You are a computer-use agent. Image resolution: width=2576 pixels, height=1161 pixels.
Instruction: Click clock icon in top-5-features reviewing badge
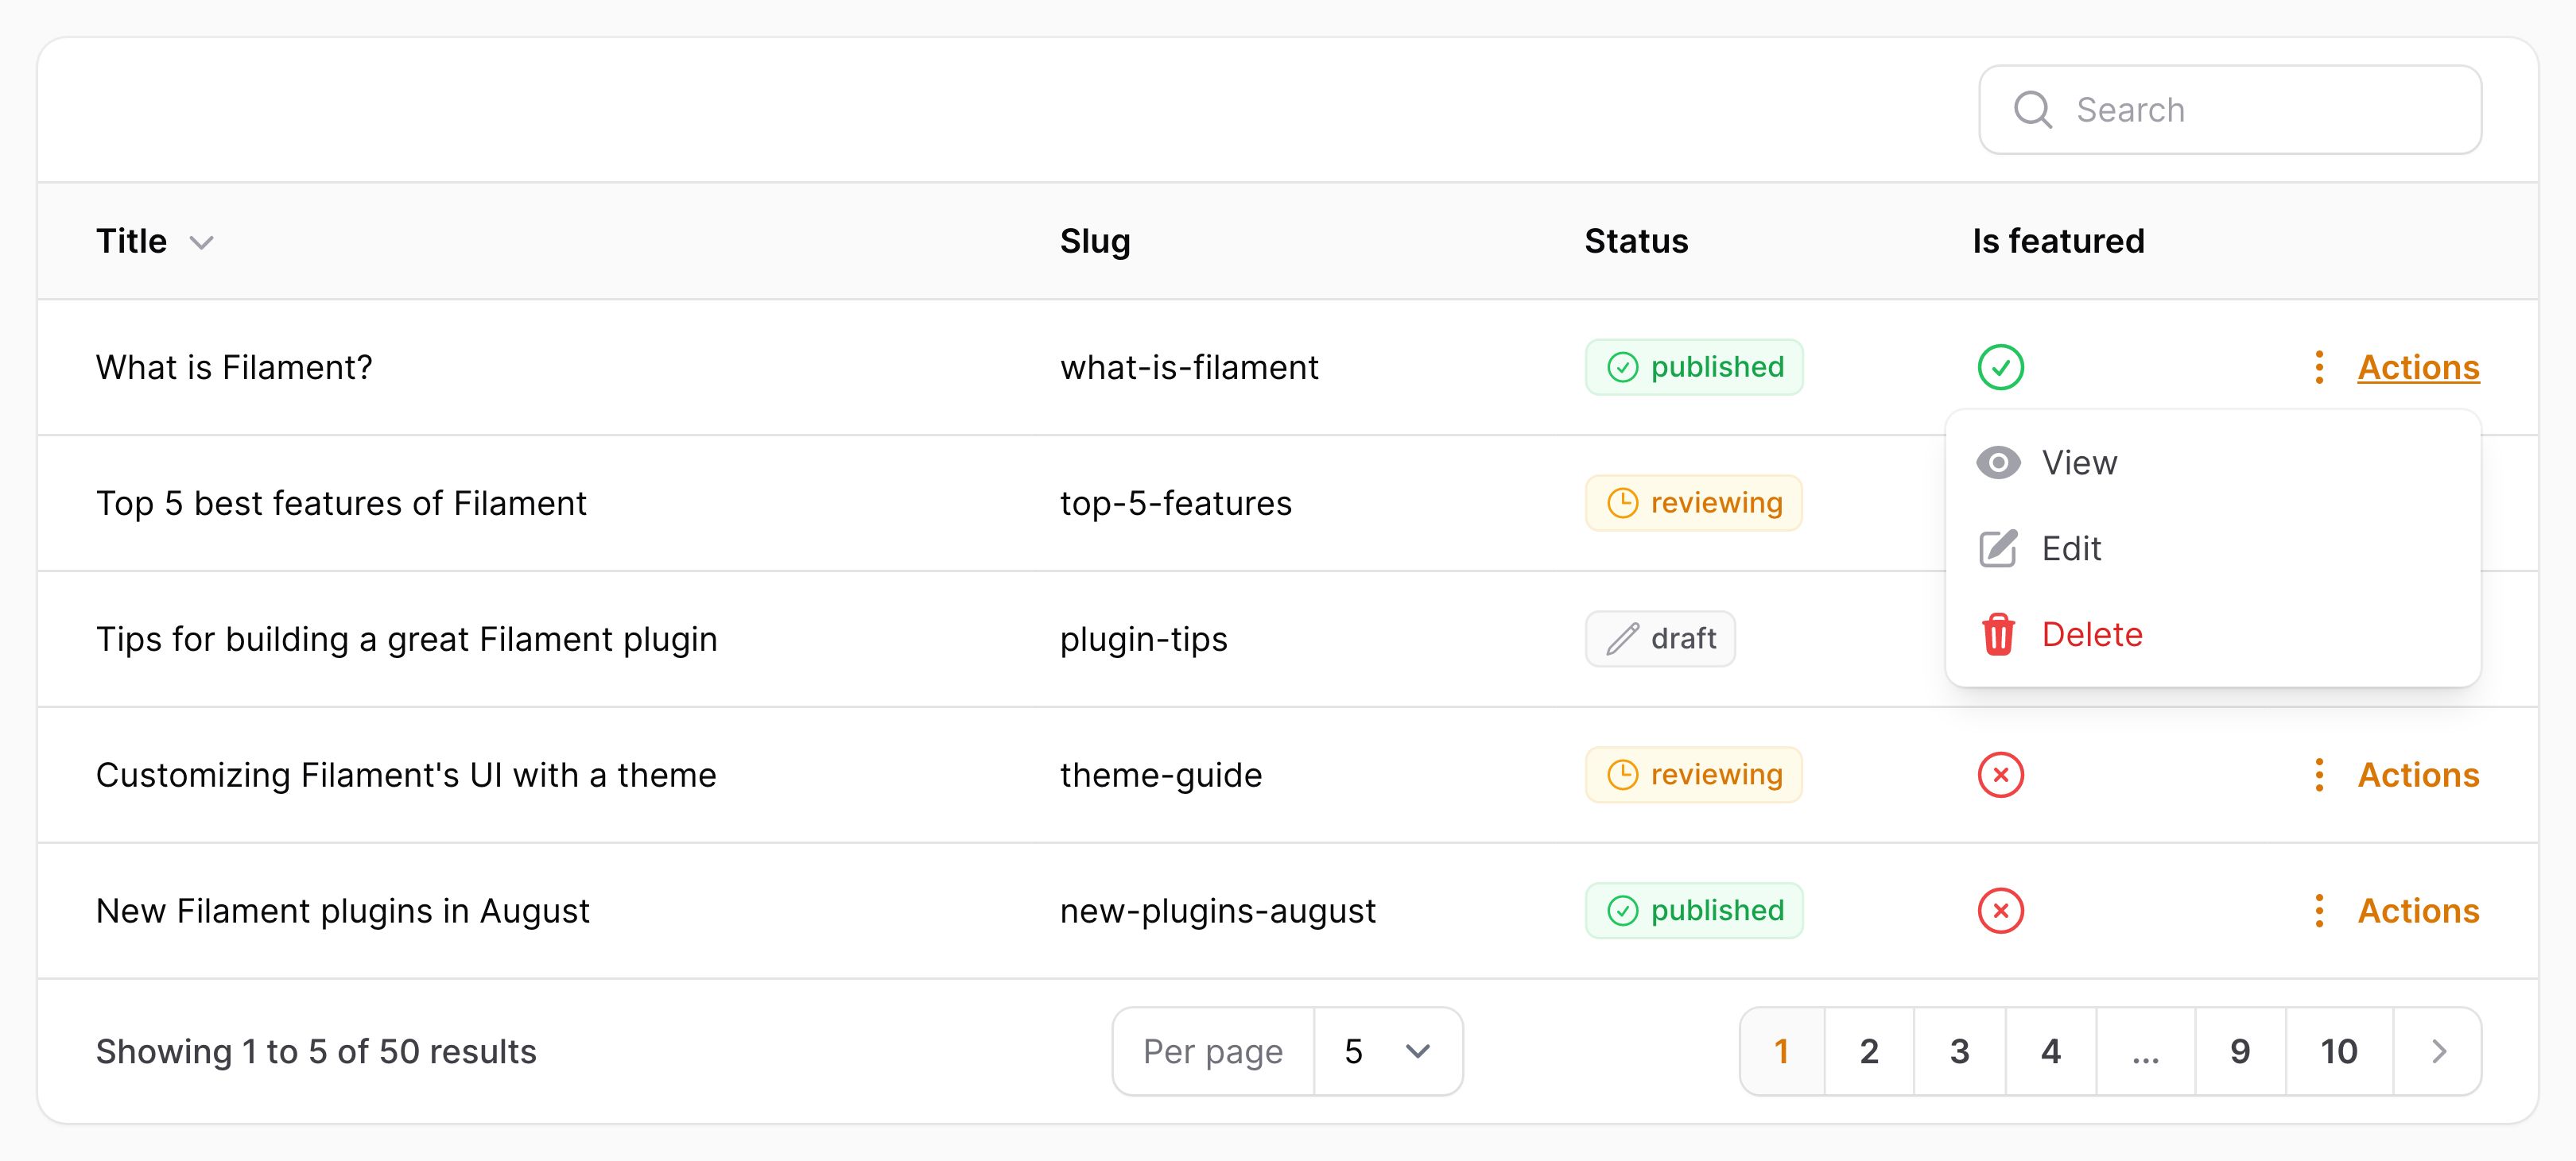click(1622, 502)
